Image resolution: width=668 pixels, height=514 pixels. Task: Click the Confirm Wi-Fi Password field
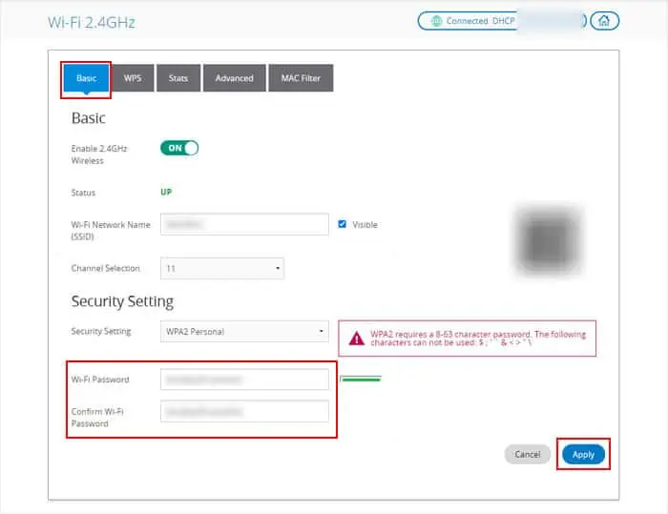click(x=244, y=411)
